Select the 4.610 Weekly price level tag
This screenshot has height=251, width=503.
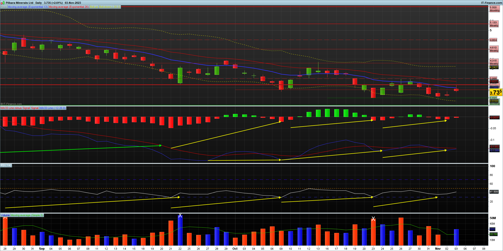tap(494, 49)
